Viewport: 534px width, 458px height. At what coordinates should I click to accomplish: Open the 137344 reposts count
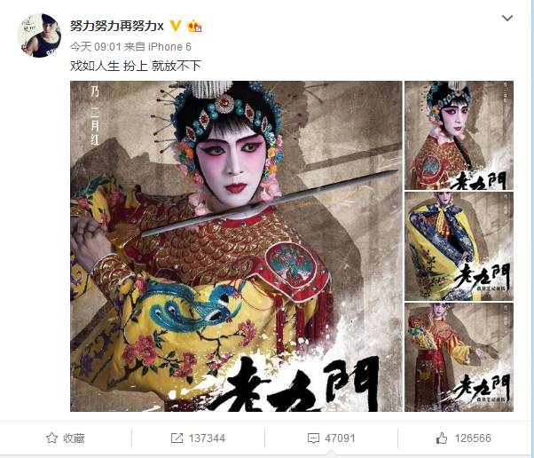(207, 438)
